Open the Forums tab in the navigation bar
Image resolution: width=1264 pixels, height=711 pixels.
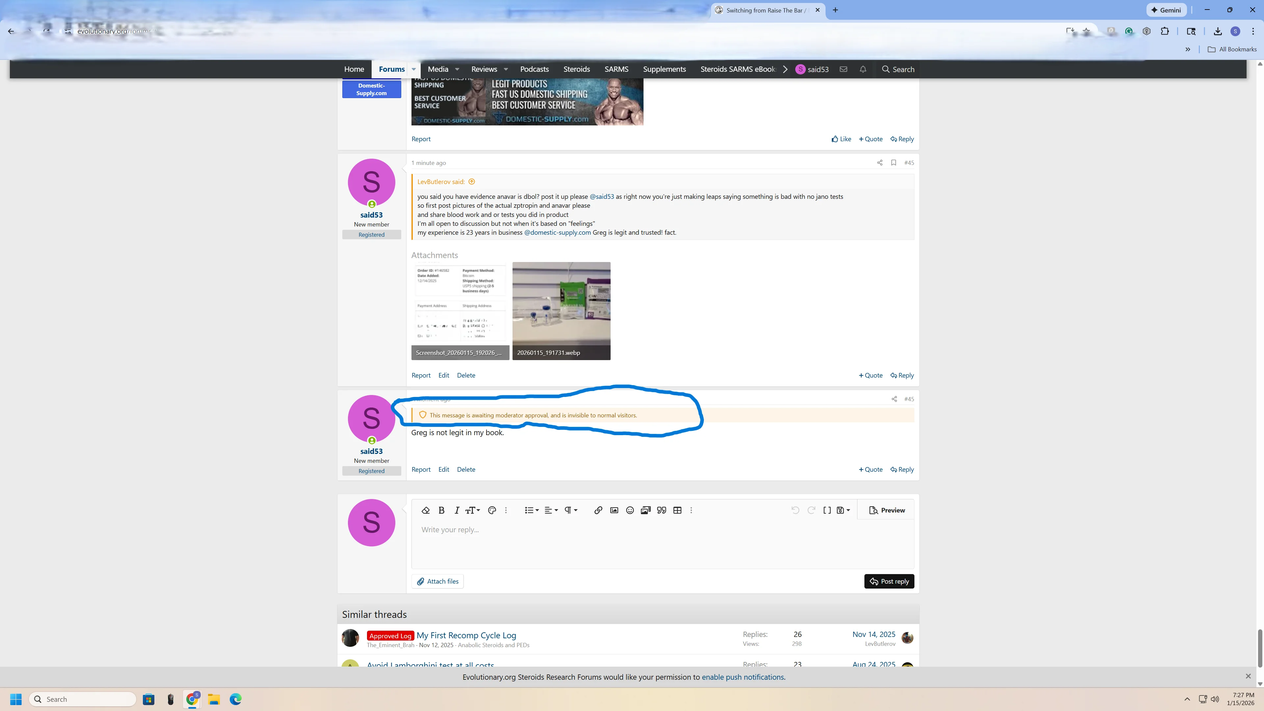click(x=392, y=69)
